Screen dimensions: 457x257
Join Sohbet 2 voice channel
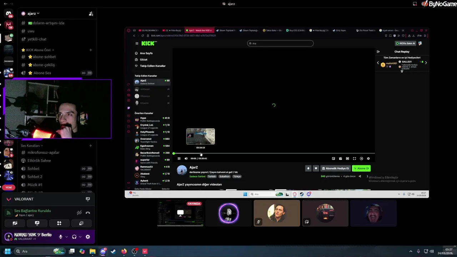tap(57, 177)
